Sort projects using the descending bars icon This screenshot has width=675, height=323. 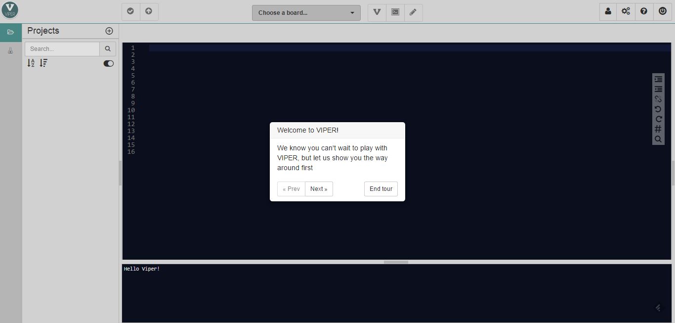(x=43, y=63)
